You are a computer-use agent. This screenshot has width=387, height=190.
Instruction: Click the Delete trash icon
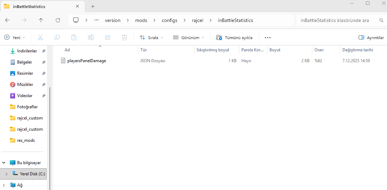tap(125, 37)
